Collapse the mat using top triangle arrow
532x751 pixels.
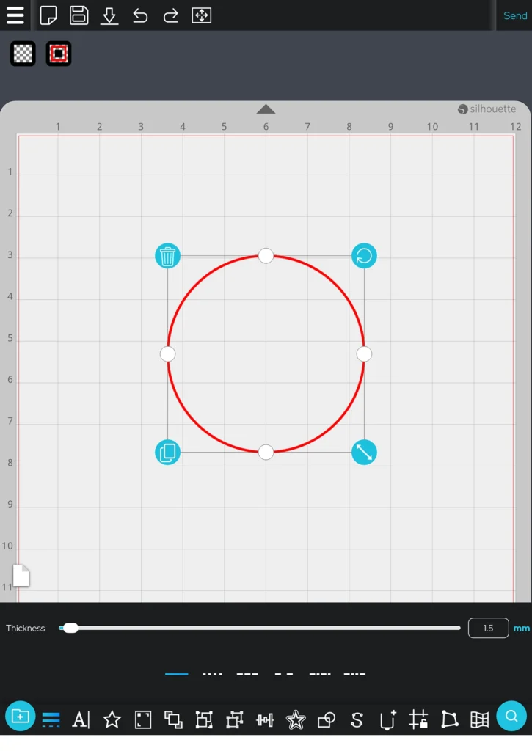click(266, 109)
